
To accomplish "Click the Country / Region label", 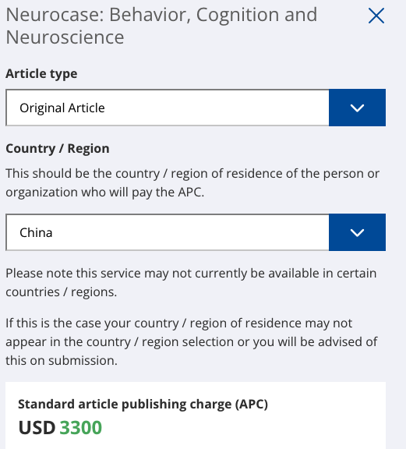I will [58, 149].
